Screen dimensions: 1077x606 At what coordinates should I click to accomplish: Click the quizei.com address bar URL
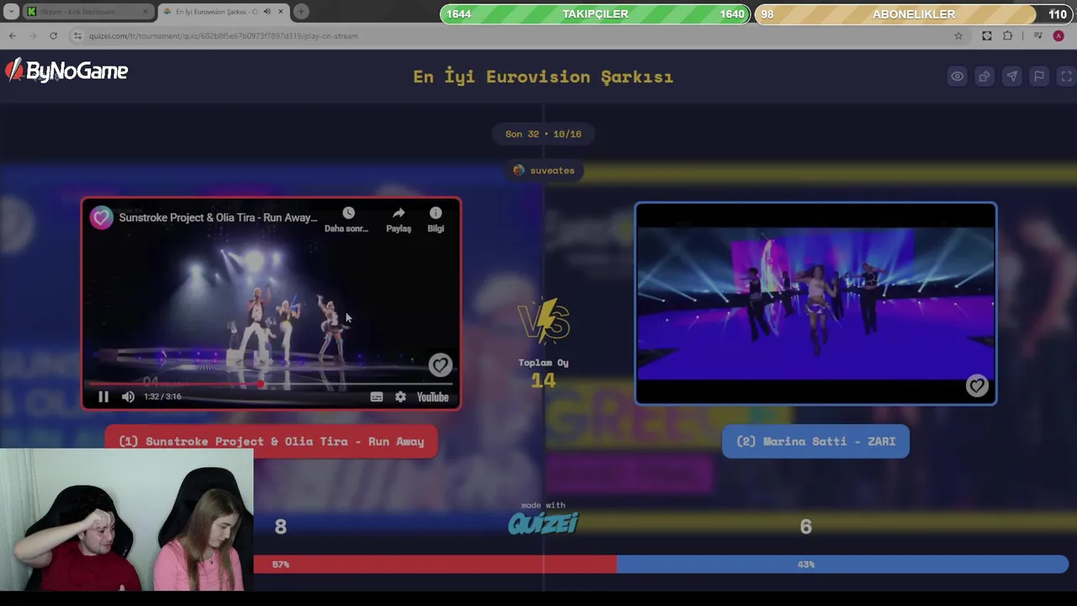pyautogui.click(x=224, y=36)
